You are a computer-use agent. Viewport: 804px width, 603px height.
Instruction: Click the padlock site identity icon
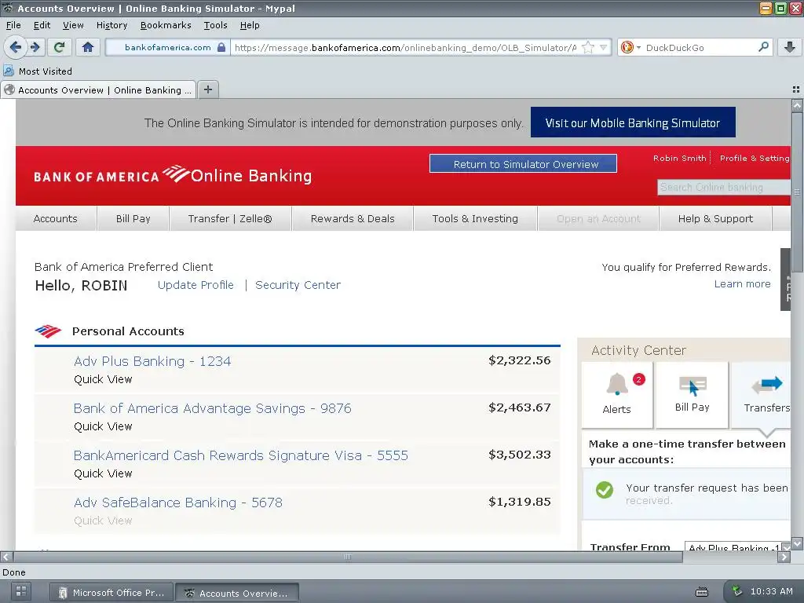point(221,47)
